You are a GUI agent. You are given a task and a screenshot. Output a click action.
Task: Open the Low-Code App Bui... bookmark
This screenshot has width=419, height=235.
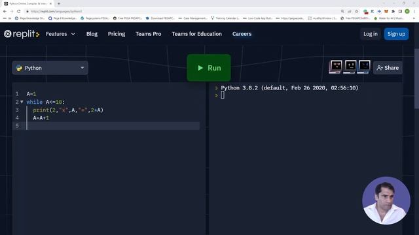pyautogui.click(x=257, y=18)
